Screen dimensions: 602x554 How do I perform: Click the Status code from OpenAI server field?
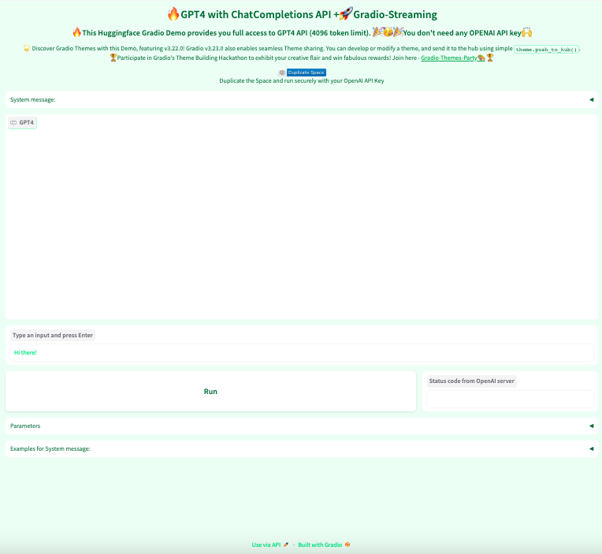point(510,400)
